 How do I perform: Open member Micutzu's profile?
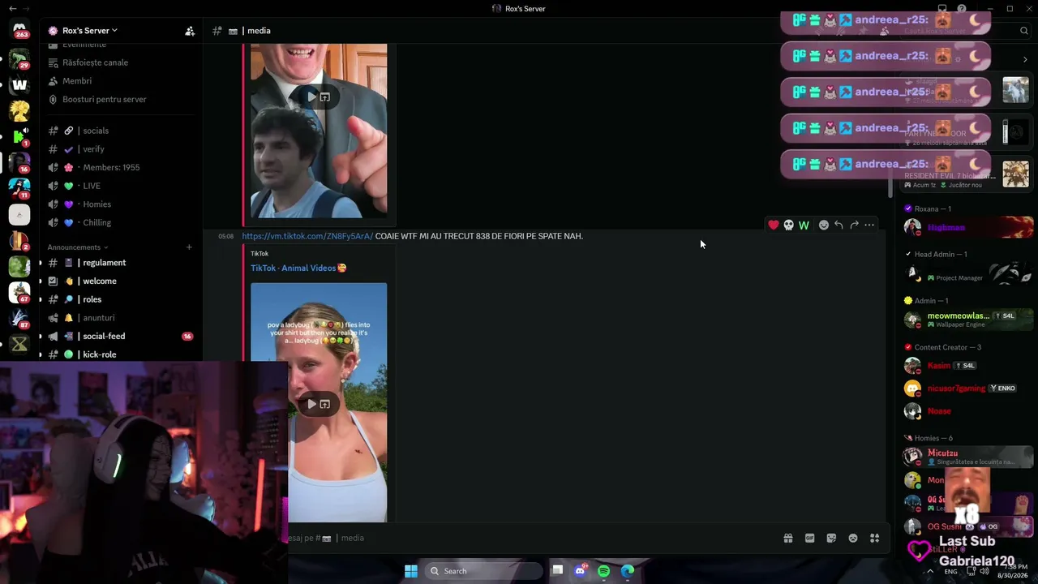968,457
